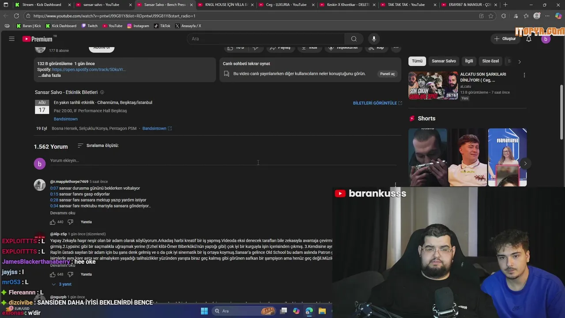Reload the page with browser refresh
Screen dimensions: 565x318
click(x=16, y=16)
